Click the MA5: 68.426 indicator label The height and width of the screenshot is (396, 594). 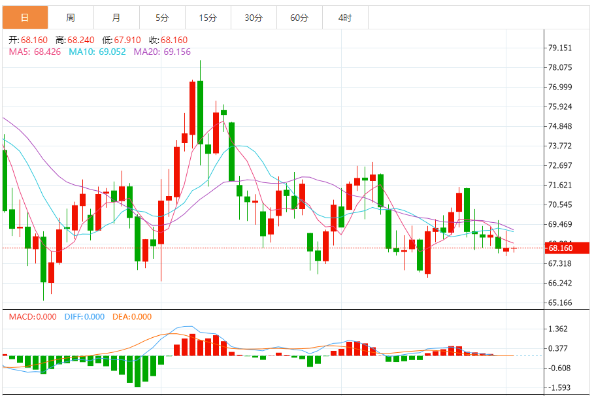[35, 52]
